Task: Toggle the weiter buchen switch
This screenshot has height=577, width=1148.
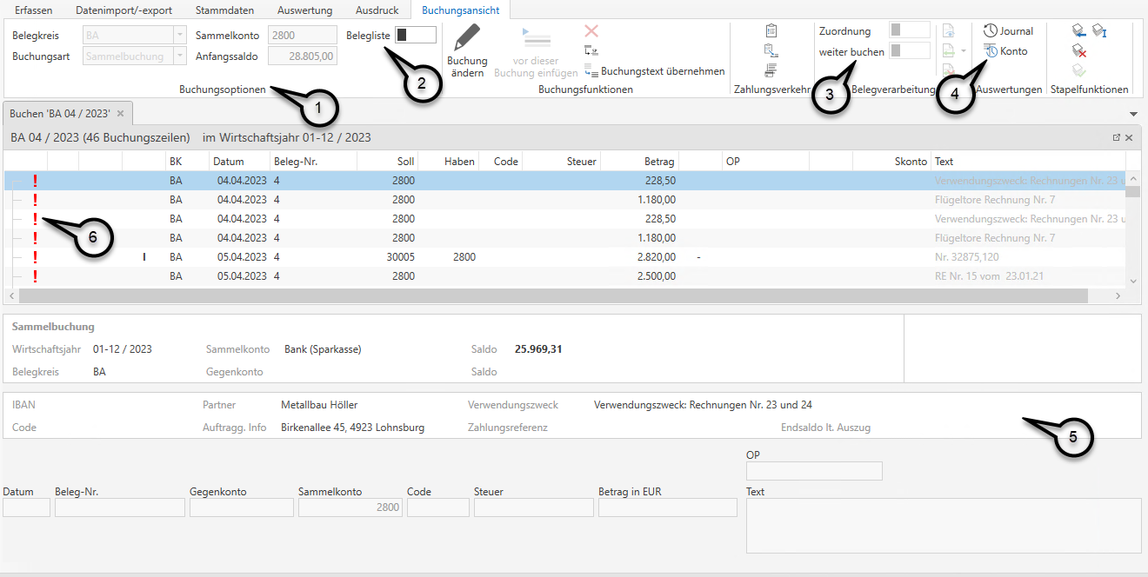Action: (x=909, y=51)
